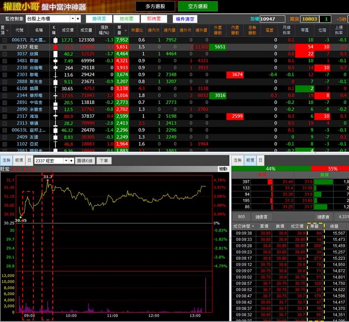
Task: Click the green 44% buy ratio bar
Action: (x=271, y=169)
